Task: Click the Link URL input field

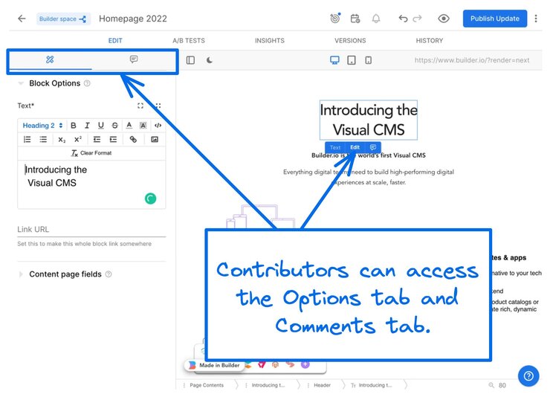Action: pyautogui.click(x=91, y=230)
